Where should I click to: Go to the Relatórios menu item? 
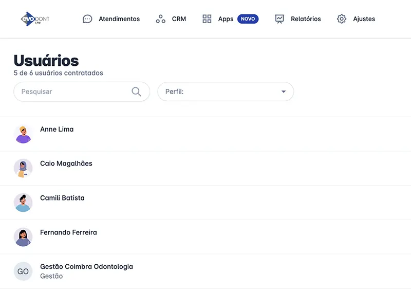(306, 19)
